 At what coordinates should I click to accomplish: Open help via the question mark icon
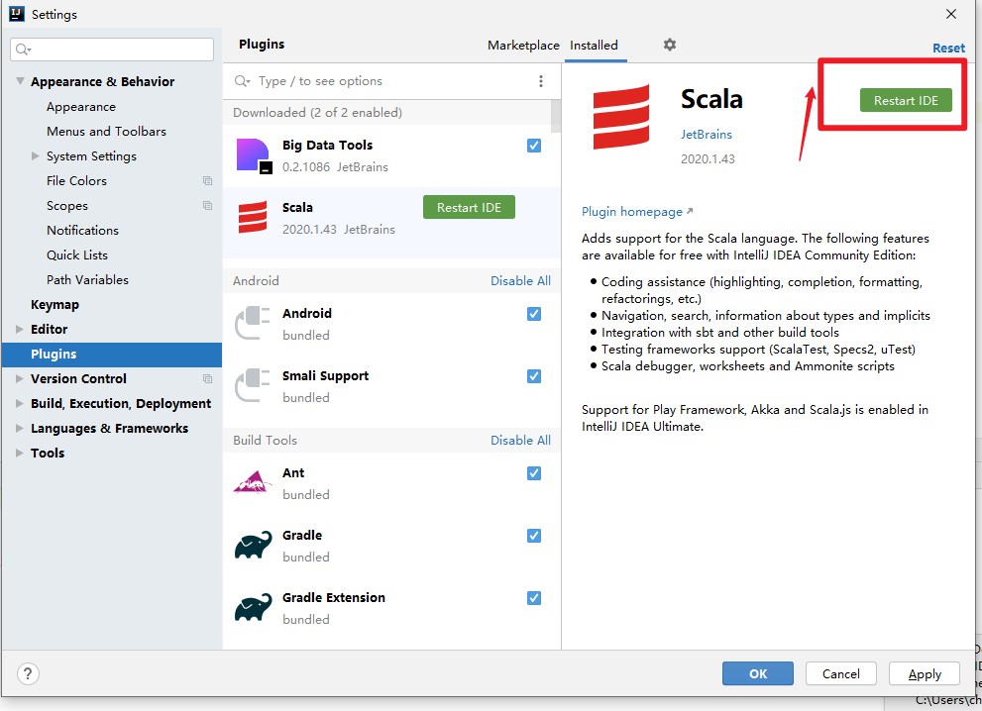click(x=28, y=674)
